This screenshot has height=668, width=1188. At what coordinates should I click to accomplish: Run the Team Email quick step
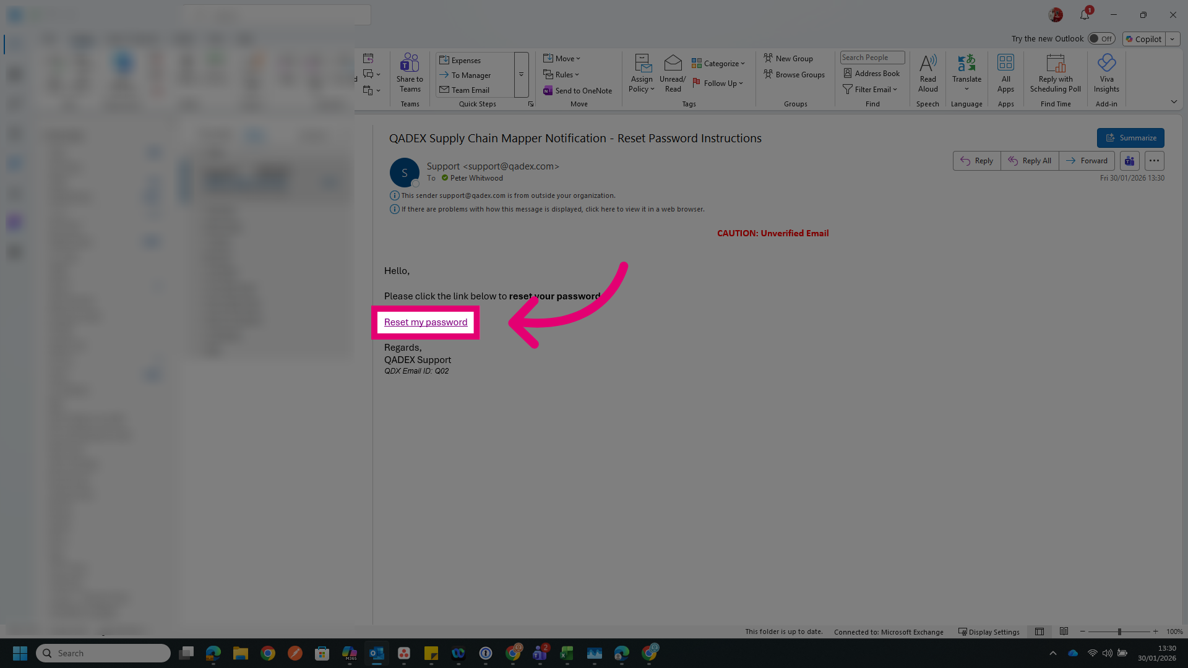[465, 90]
